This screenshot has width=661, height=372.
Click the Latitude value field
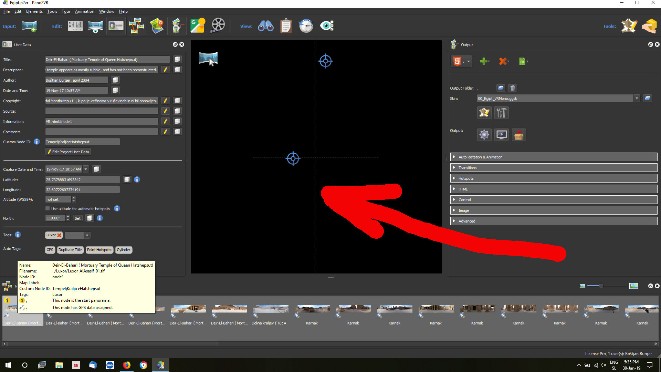click(x=82, y=179)
